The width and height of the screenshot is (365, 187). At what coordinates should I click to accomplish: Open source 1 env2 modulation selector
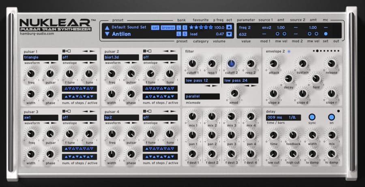(x=266, y=28)
